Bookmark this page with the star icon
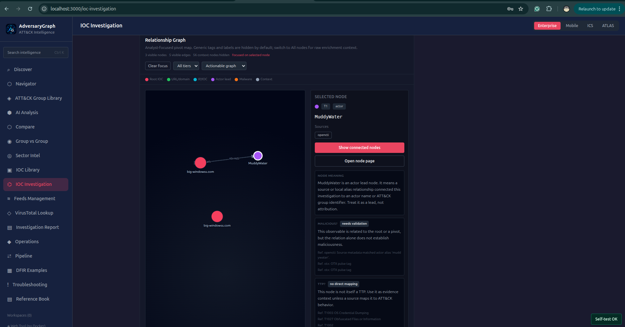The width and height of the screenshot is (625, 327). [x=521, y=9]
